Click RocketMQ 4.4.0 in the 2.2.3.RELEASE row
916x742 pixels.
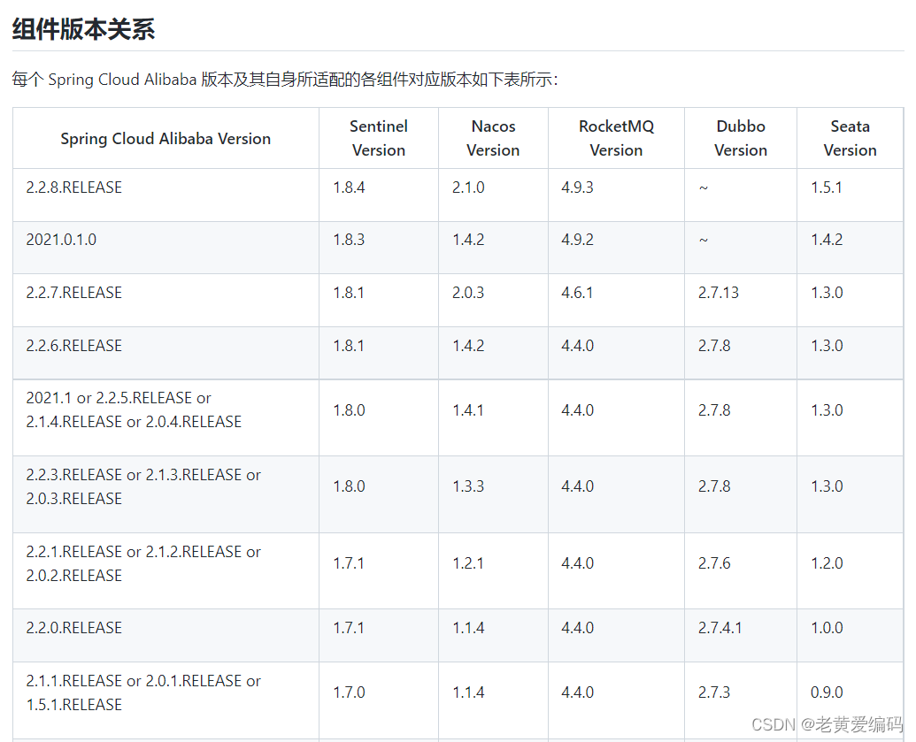coord(577,486)
